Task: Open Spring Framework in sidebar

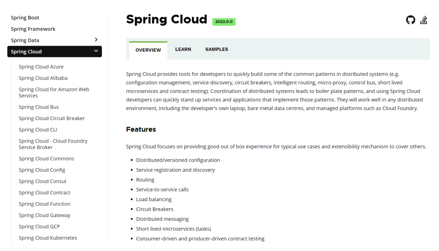Action: 33,29
